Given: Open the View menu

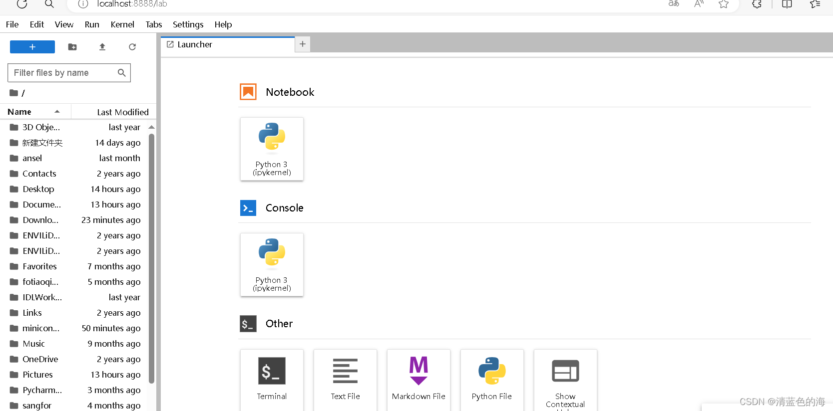Looking at the screenshot, I should point(64,24).
